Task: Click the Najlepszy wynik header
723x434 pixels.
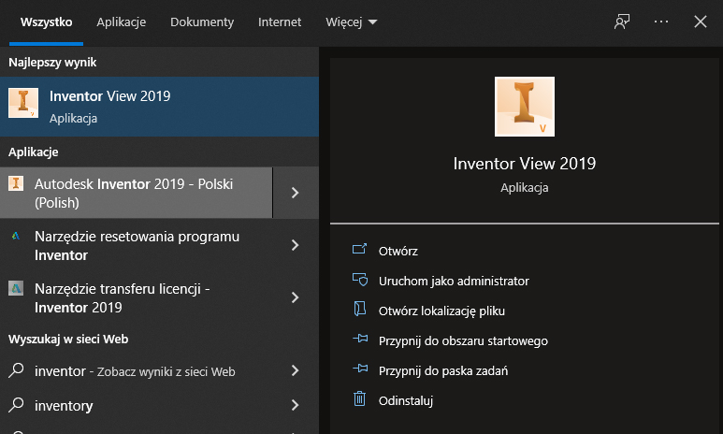Action: click(x=52, y=63)
